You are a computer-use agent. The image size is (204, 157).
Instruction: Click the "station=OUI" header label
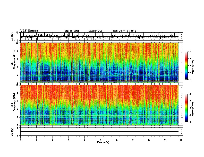click(95, 31)
